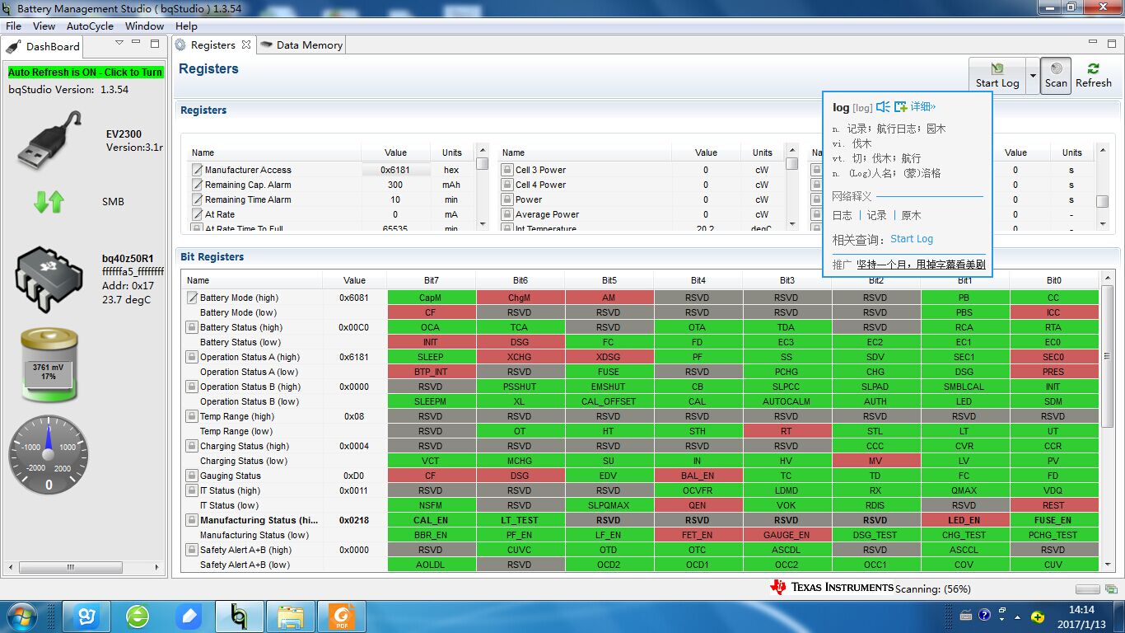Click the lock icon beside Cell 4 Power
This screenshot has width=1125, height=633.
click(507, 185)
